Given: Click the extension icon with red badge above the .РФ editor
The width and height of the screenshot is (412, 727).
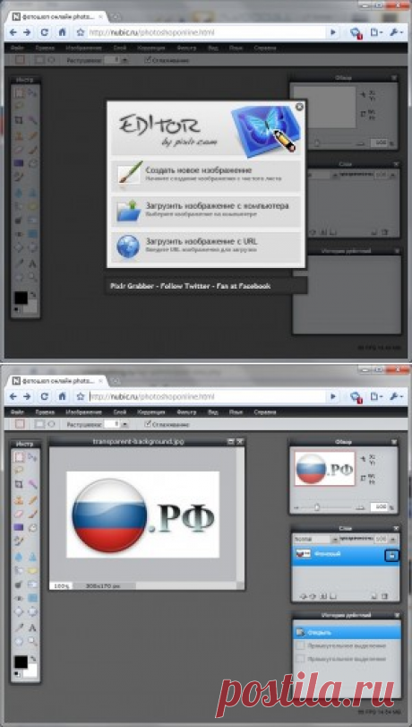Looking at the screenshot, I should coord(356,397).
